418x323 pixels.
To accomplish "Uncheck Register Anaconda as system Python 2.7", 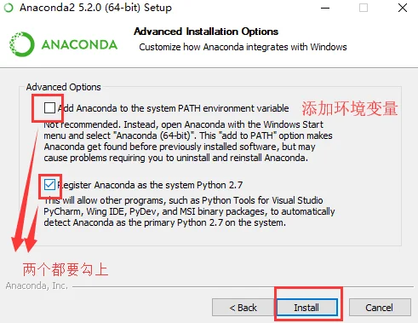I will click(49, 185).
